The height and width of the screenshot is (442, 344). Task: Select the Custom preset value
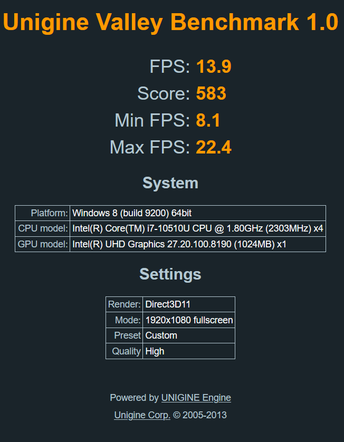(x=161, y=335)
